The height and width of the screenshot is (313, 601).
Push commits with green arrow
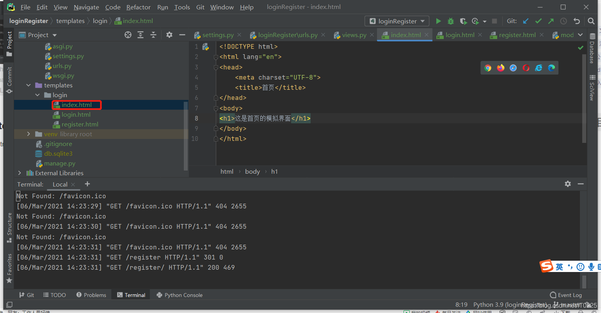(x=551, y=21)
